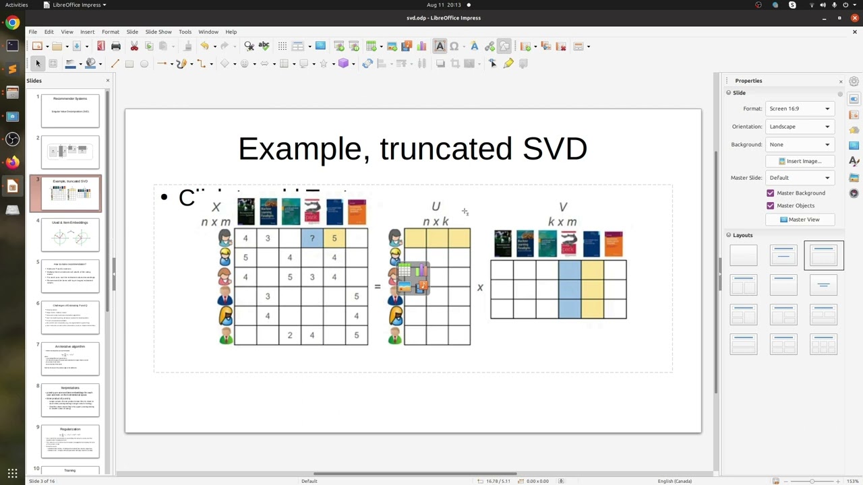Open the Undo history dropdown arrow
The width and height of the screenshot is (863, 485).
pyautogui.click(x=214, y=46)
